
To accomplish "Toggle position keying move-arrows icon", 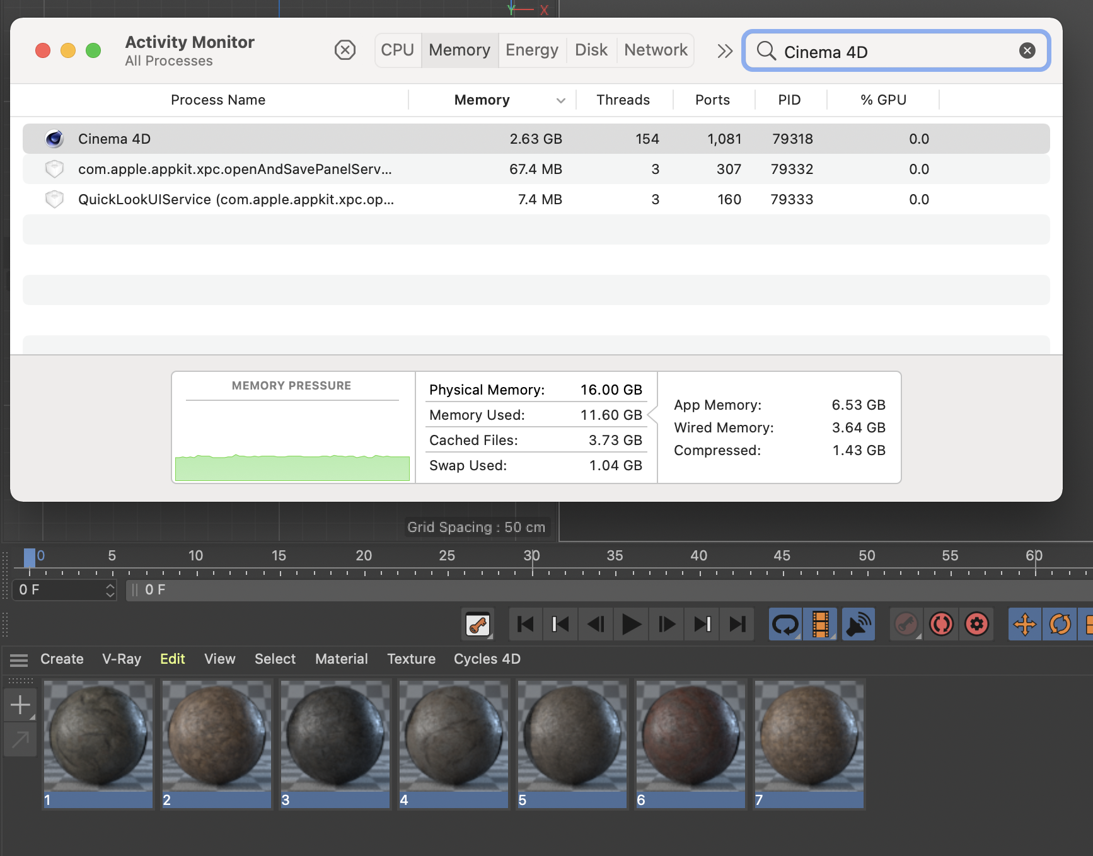I will (x=1025, y=624).
